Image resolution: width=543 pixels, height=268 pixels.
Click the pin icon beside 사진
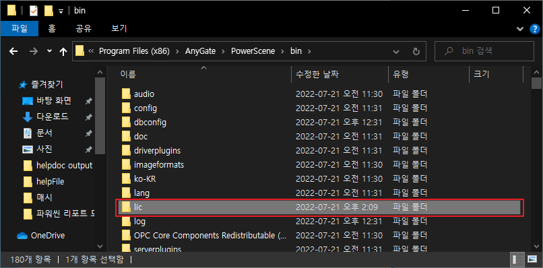pos(89,149)
